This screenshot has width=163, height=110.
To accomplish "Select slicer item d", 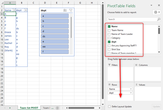I will pos(55,31).
